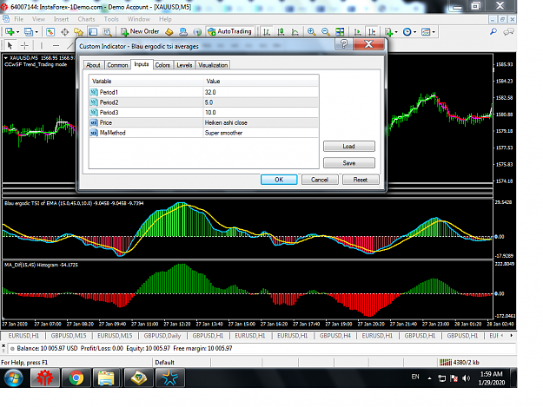Open the File menu
The image size is (543, 407).
(x=19, y=19)
